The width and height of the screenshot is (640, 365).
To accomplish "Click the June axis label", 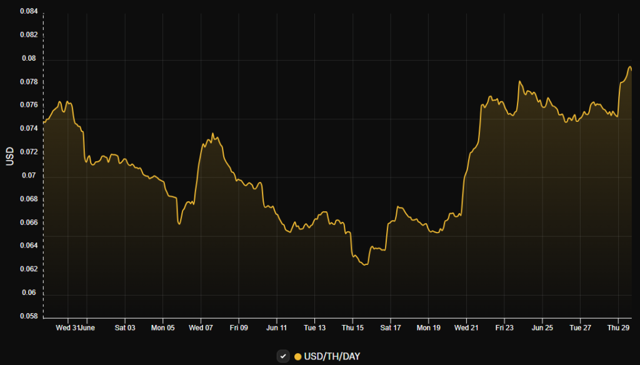I will (87, 327).
